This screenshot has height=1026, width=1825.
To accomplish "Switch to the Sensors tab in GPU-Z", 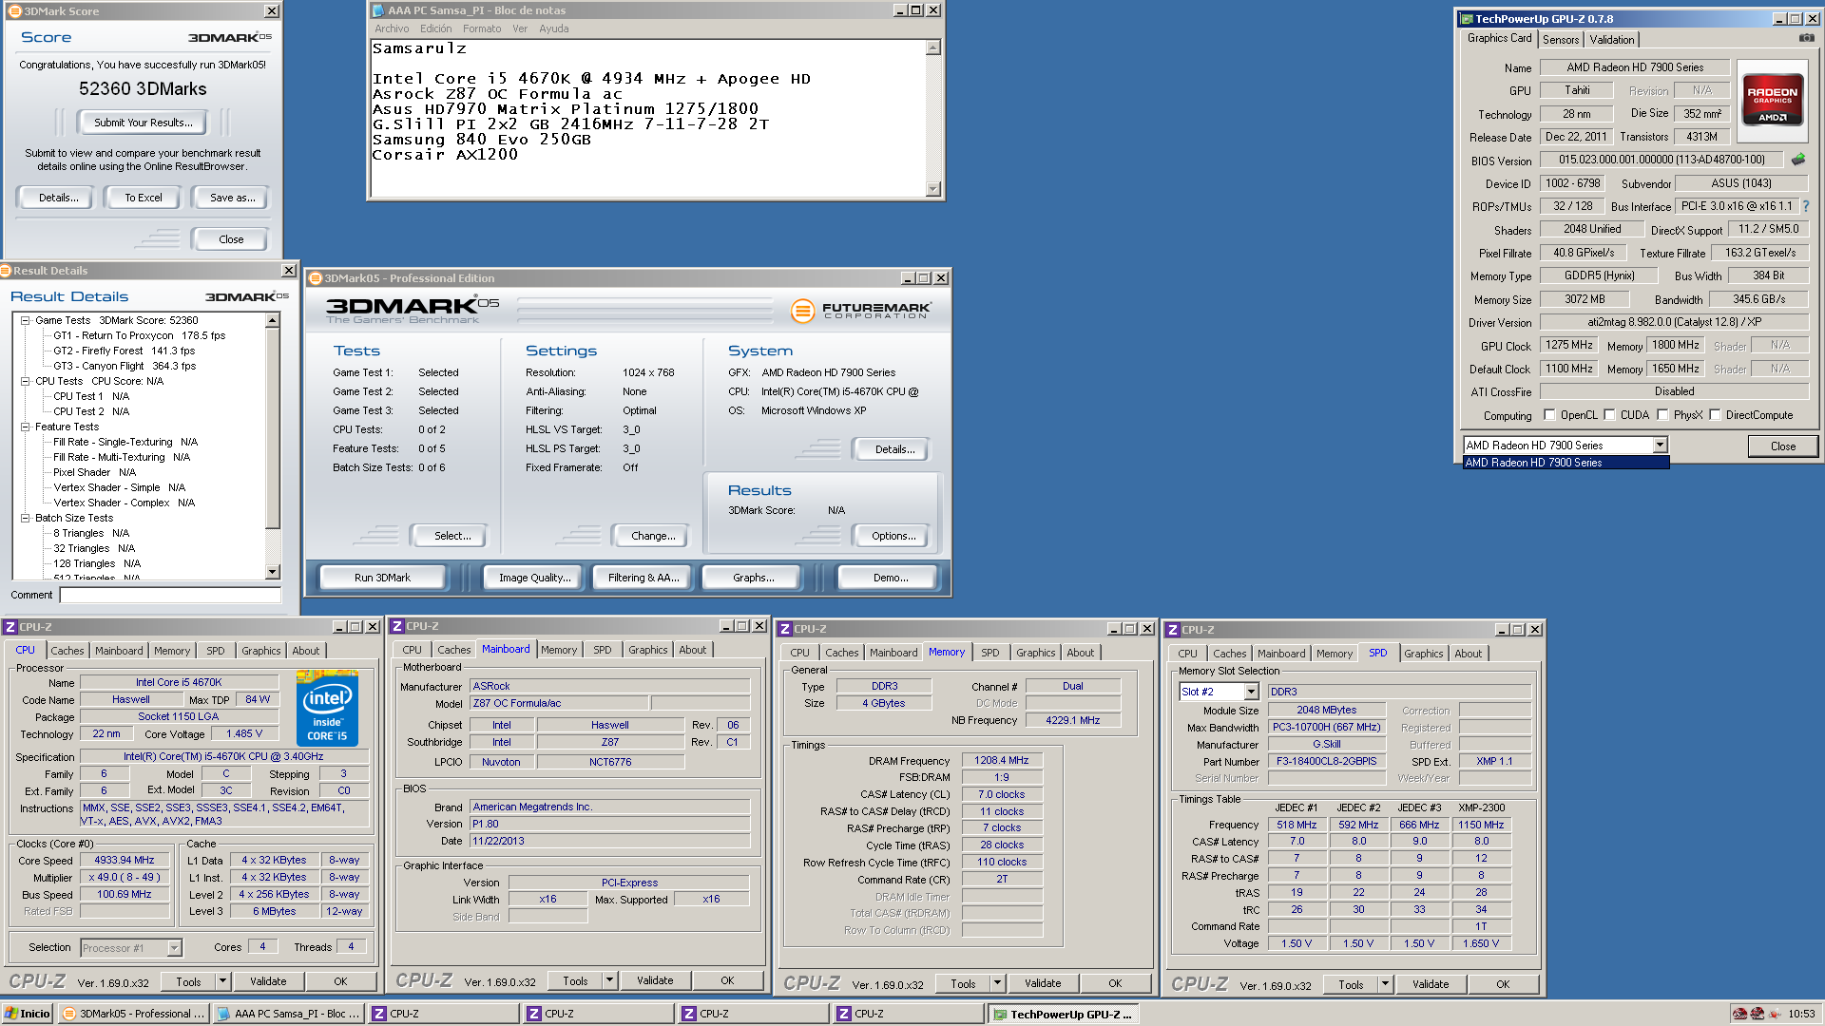I will click(1561, 40).
